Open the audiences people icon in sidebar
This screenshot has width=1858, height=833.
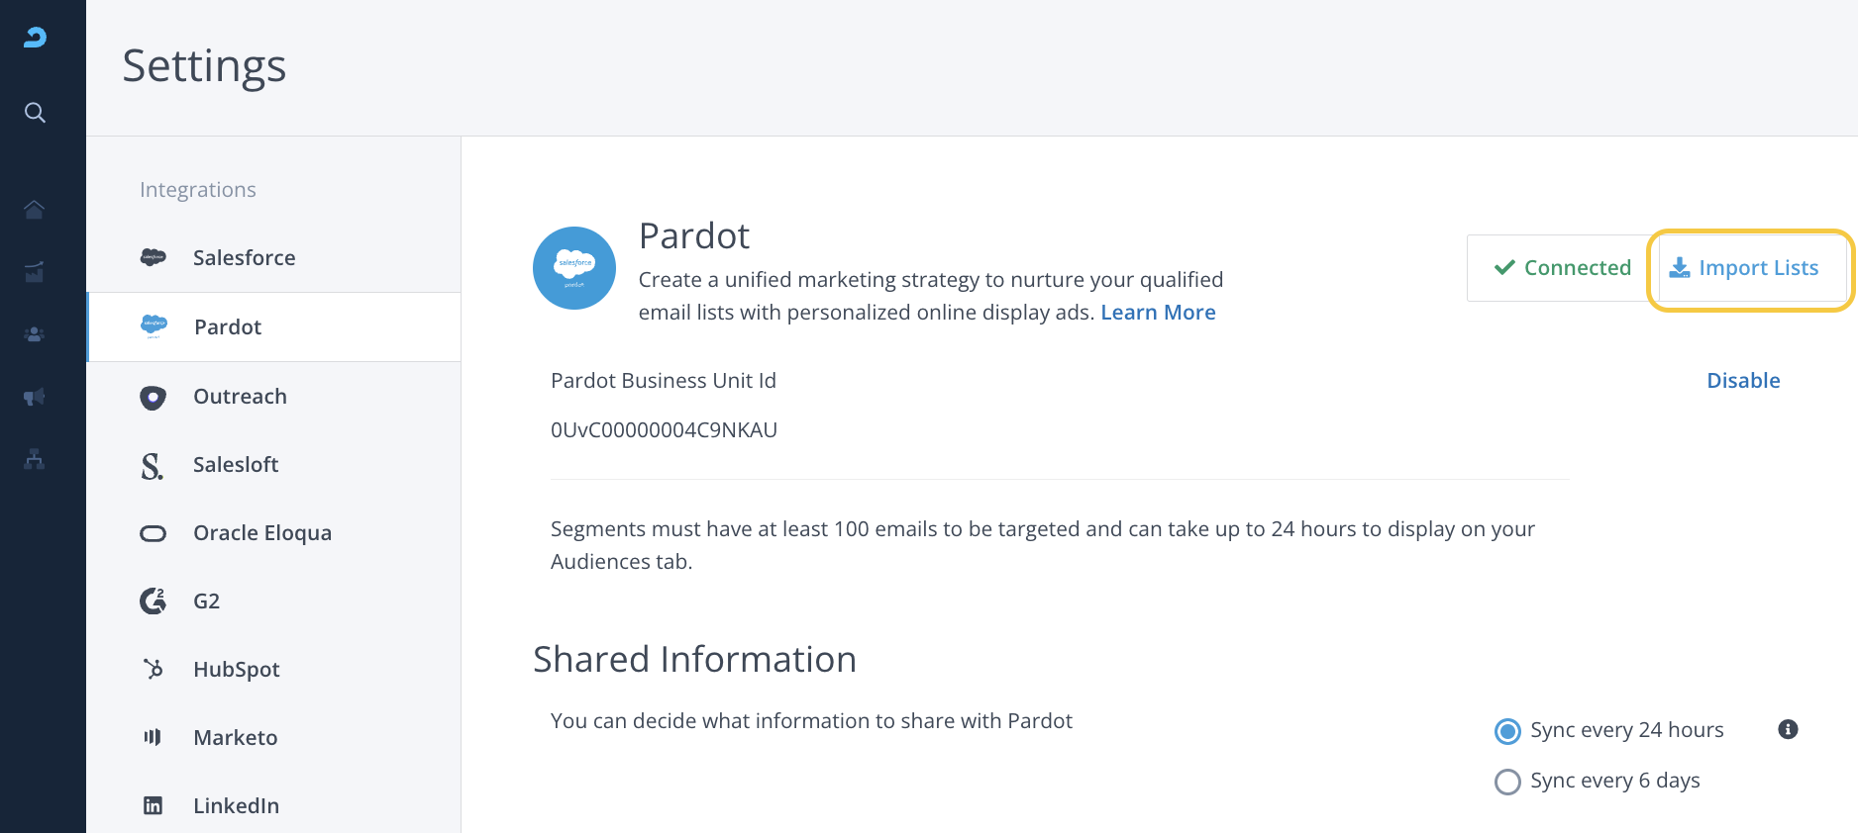click(35, 334)
